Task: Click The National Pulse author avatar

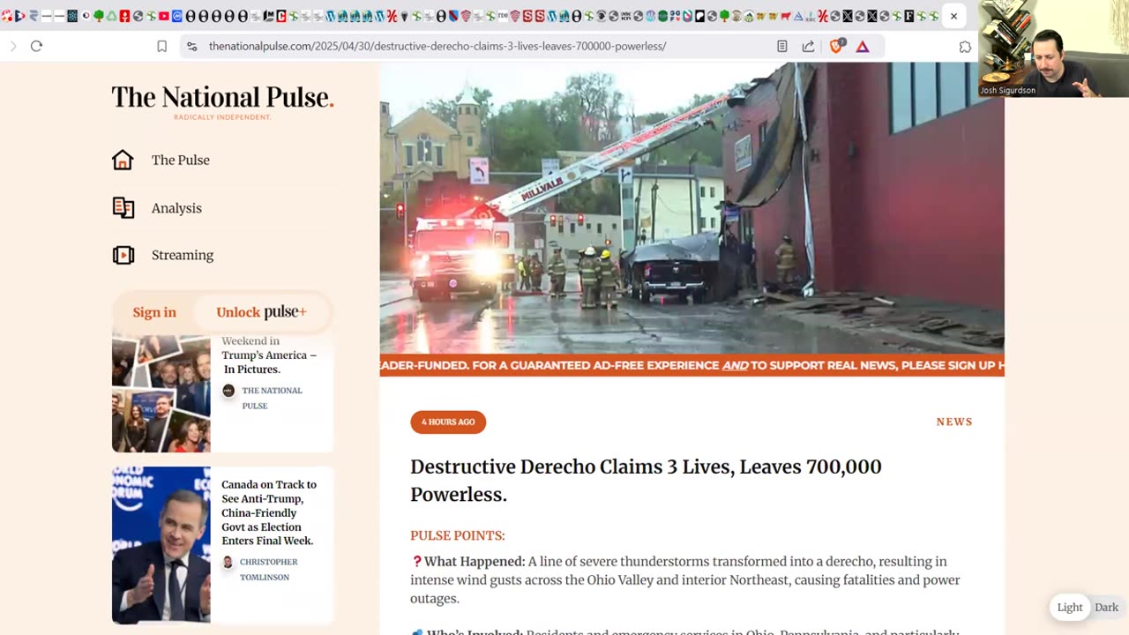Action: point(228,391)
